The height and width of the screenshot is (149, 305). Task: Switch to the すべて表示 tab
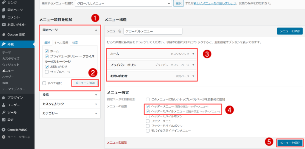click(x=61, y=43)
